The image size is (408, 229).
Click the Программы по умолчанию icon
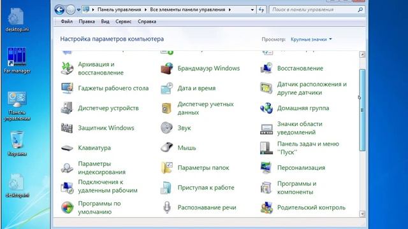67,207
